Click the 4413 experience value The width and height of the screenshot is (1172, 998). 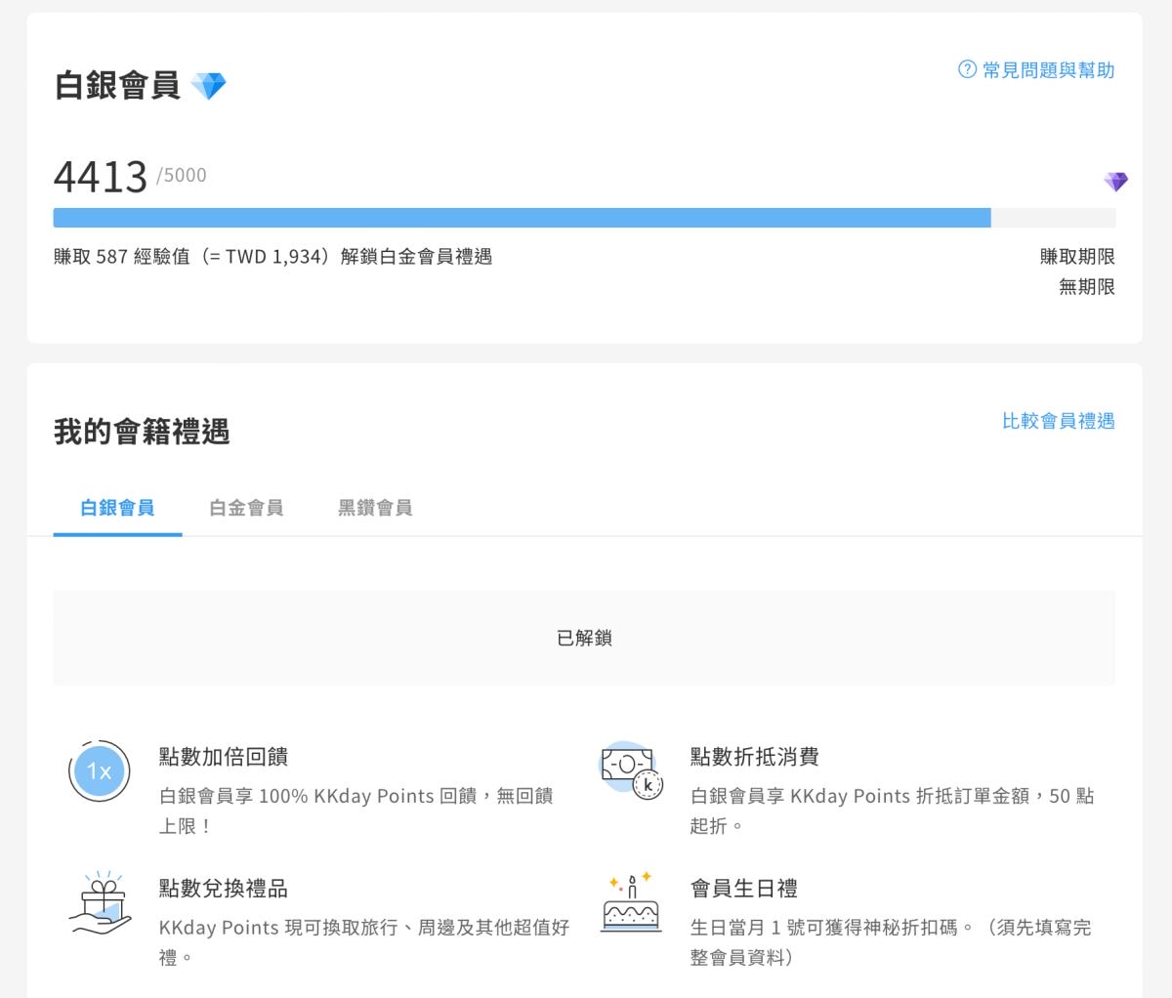pos(101,177)
